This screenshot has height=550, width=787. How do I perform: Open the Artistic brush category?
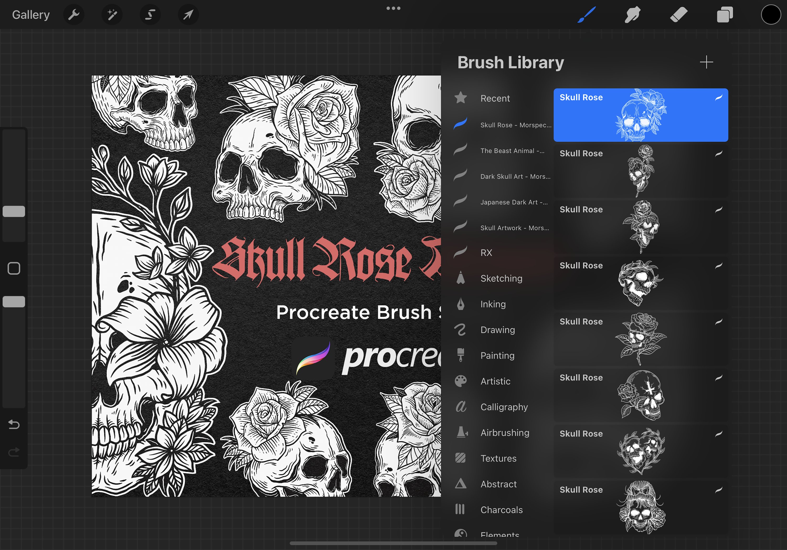[495, 381]
